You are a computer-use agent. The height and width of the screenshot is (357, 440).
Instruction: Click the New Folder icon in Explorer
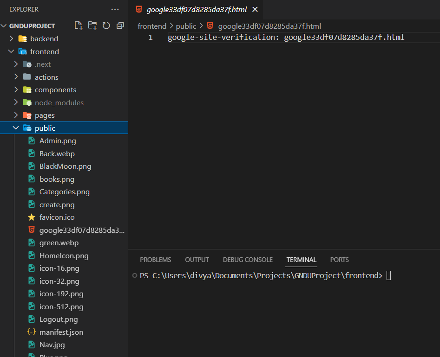click(92, 25)
